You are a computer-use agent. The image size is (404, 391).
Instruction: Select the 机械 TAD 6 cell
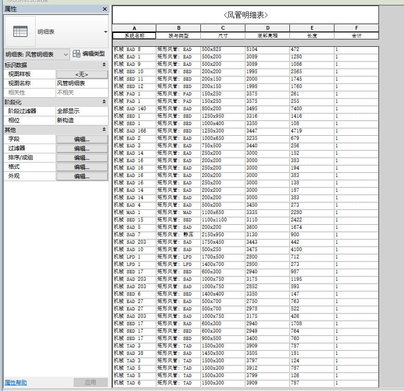(134, 383)
